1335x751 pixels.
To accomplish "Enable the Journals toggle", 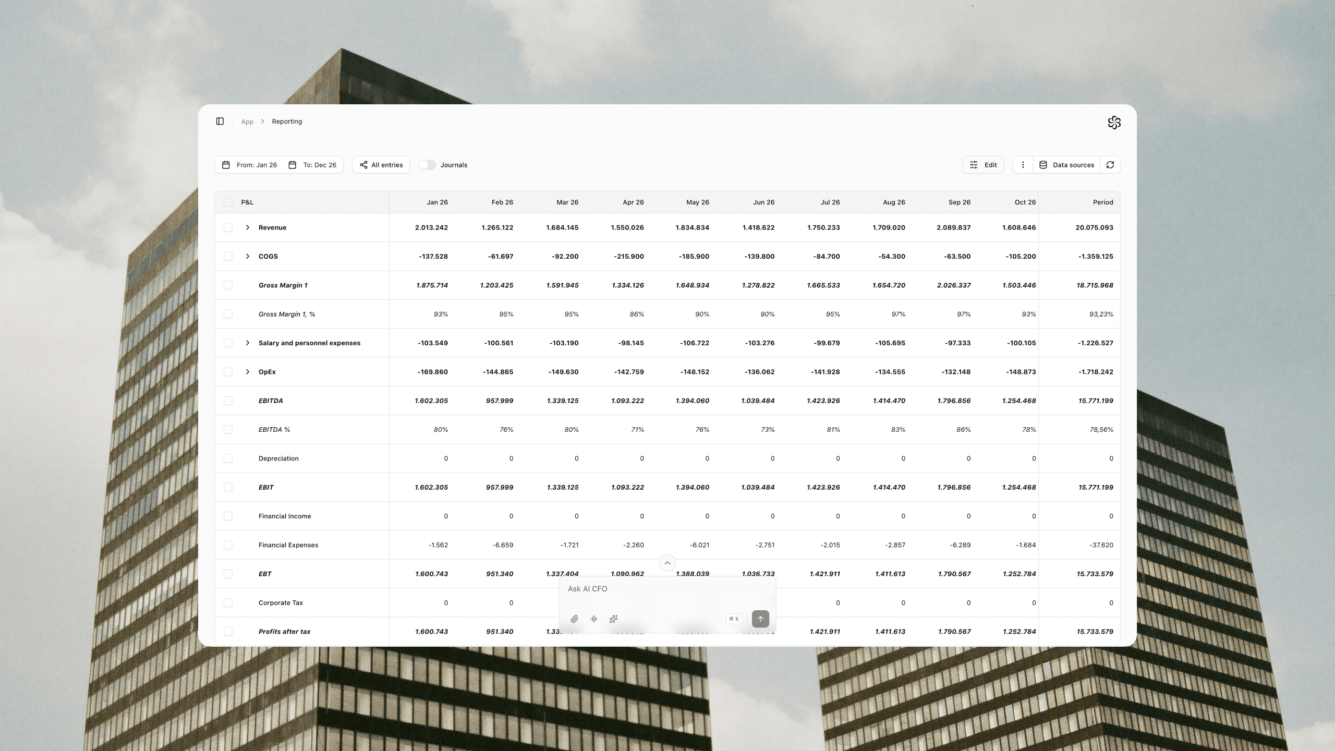I will point(428,164).
